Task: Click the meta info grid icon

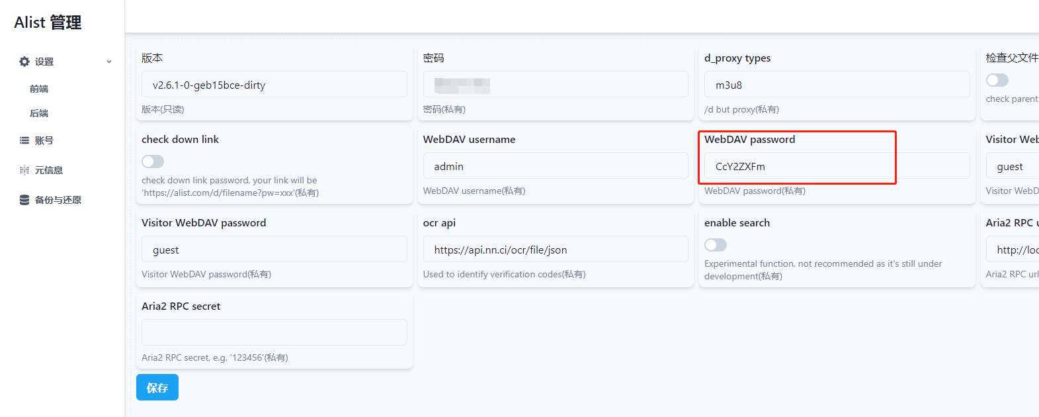Action: (24, 170)
